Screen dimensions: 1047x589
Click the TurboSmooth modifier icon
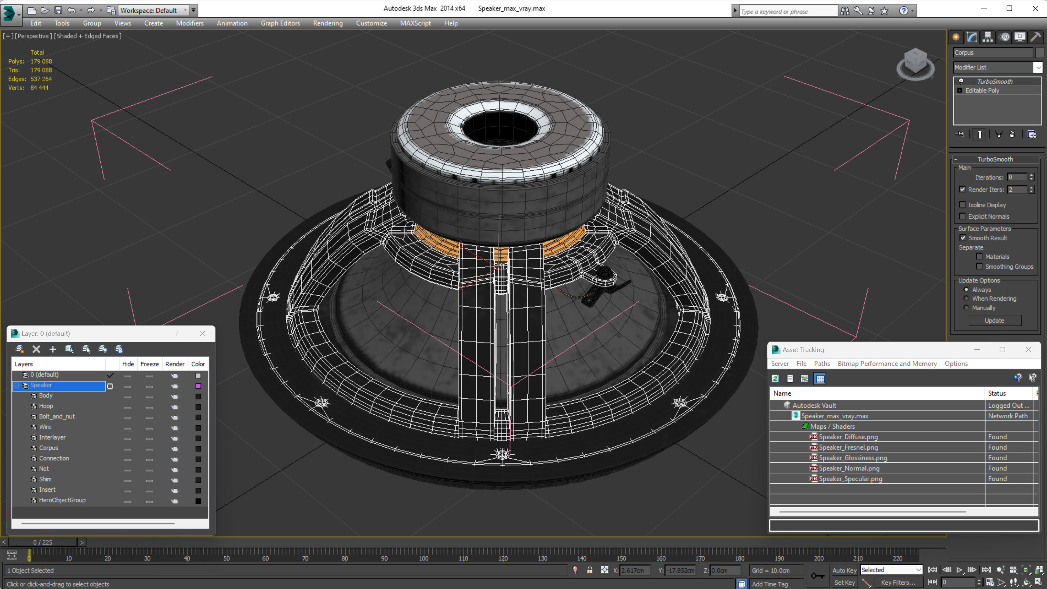coord(961,81)
